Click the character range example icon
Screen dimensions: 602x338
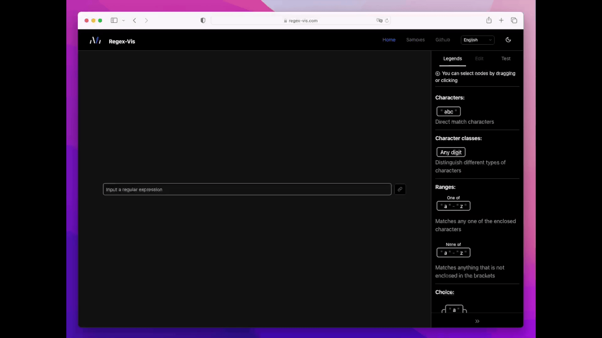click(x=454, y=206)
